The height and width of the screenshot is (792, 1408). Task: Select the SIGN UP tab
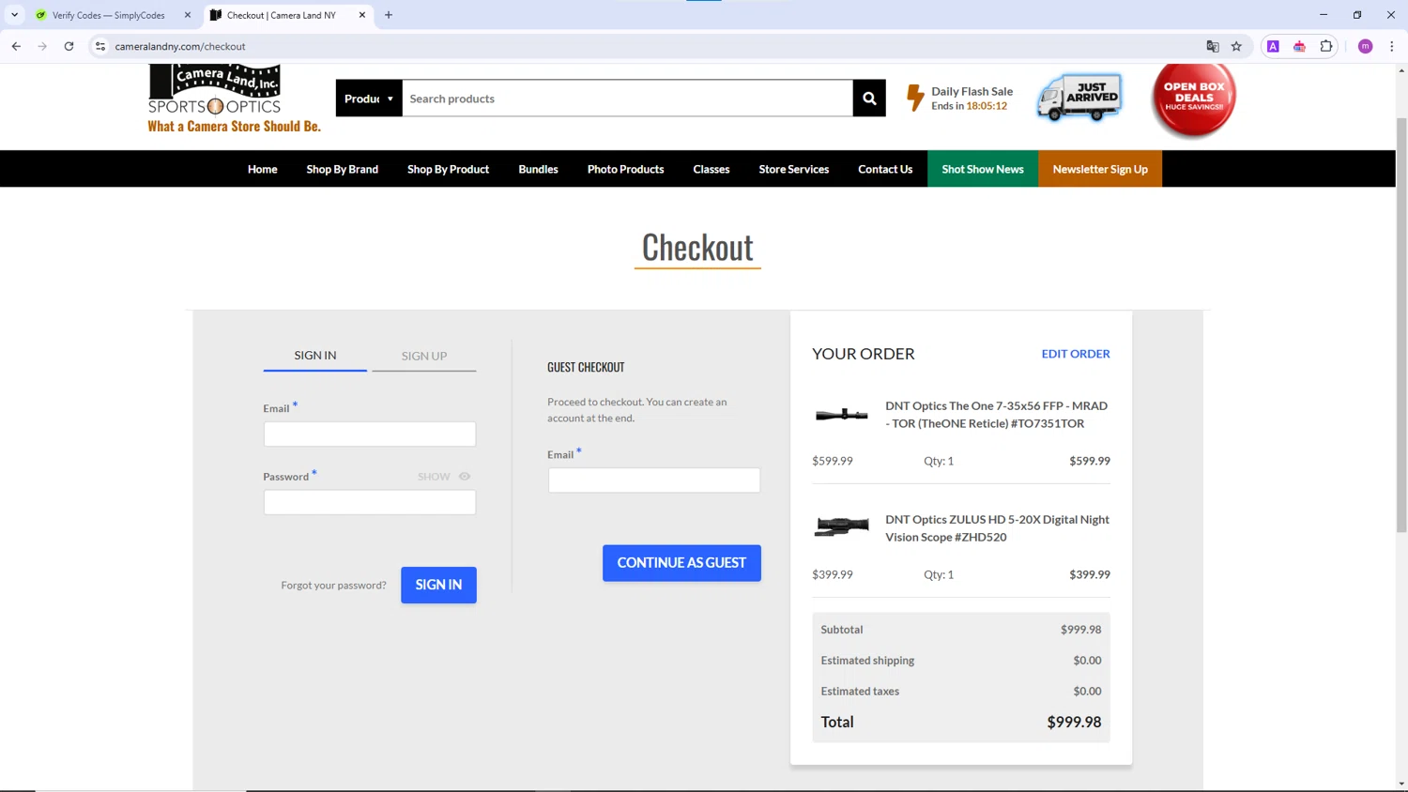[x=424, y=356]
